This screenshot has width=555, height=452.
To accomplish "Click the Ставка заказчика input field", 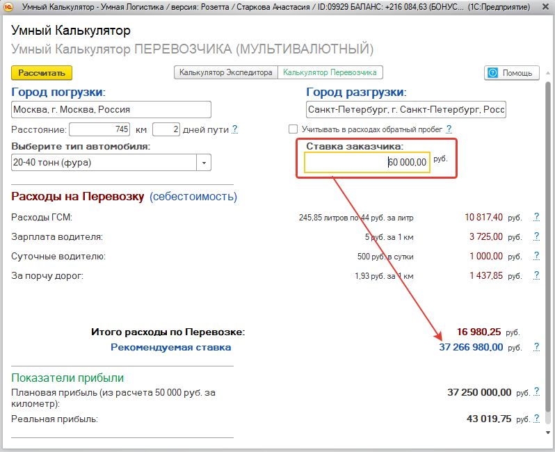I will pos(367,163).
